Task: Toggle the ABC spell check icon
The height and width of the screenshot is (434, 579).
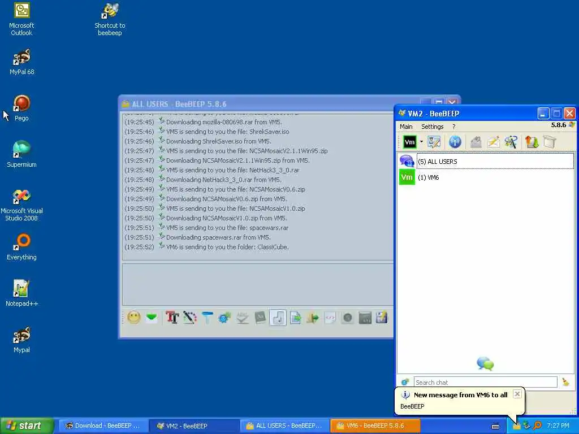Action: (242, 318)
